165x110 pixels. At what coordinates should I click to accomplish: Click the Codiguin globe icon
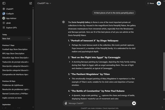pyautogui.click(x=4, y=13)
